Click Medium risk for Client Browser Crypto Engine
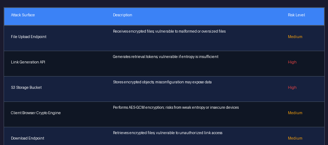This screenshot has height=145, width=328. coord(295,113)
